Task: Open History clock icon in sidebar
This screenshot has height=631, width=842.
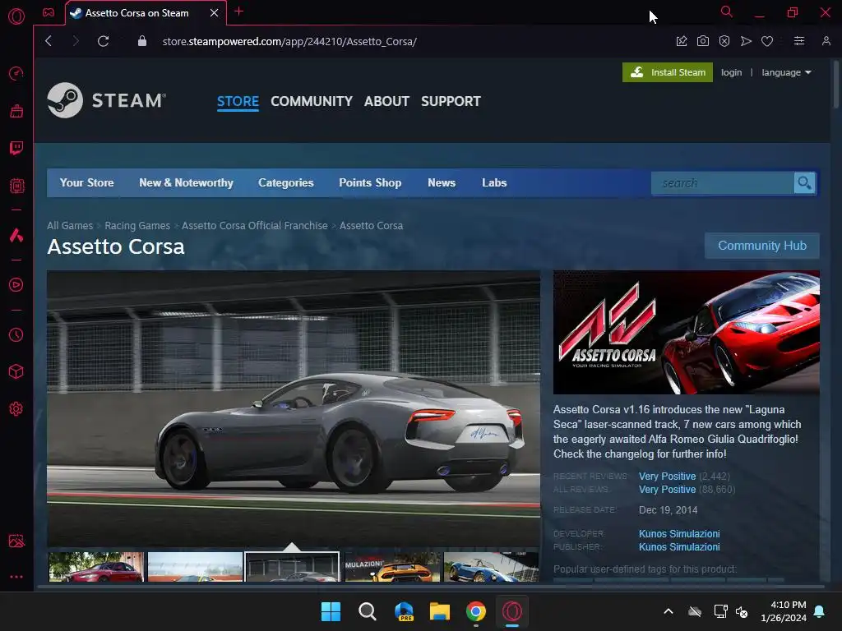Action: coord(16,335)
